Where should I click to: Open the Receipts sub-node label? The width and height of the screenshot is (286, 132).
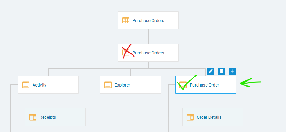(x=48, y=117)
